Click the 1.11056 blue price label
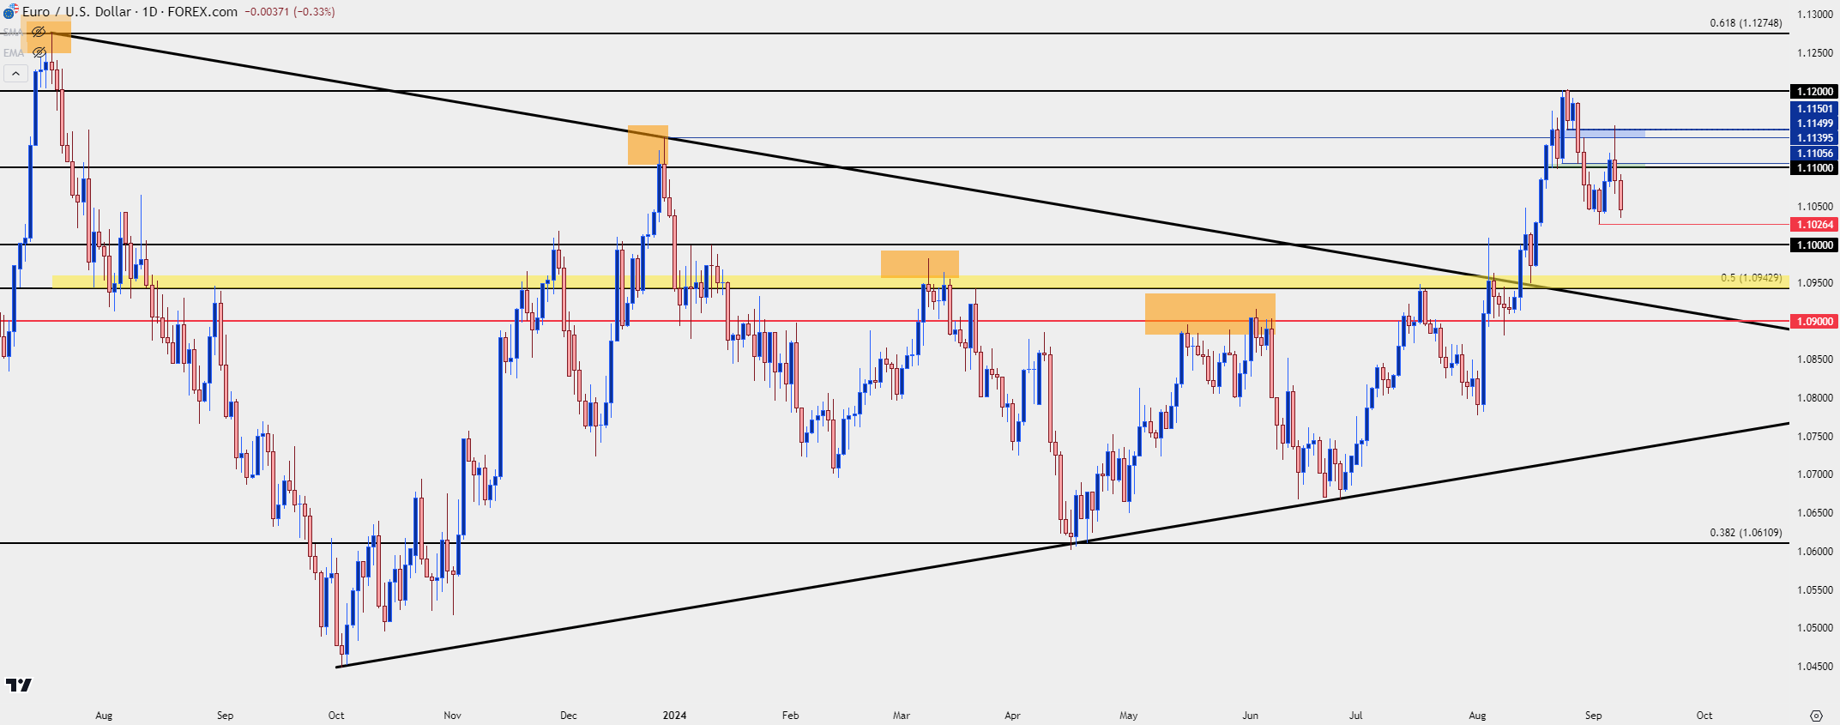Image resolution: width=1840 pixels, height=725 pixels. [x=1814, y=153]
